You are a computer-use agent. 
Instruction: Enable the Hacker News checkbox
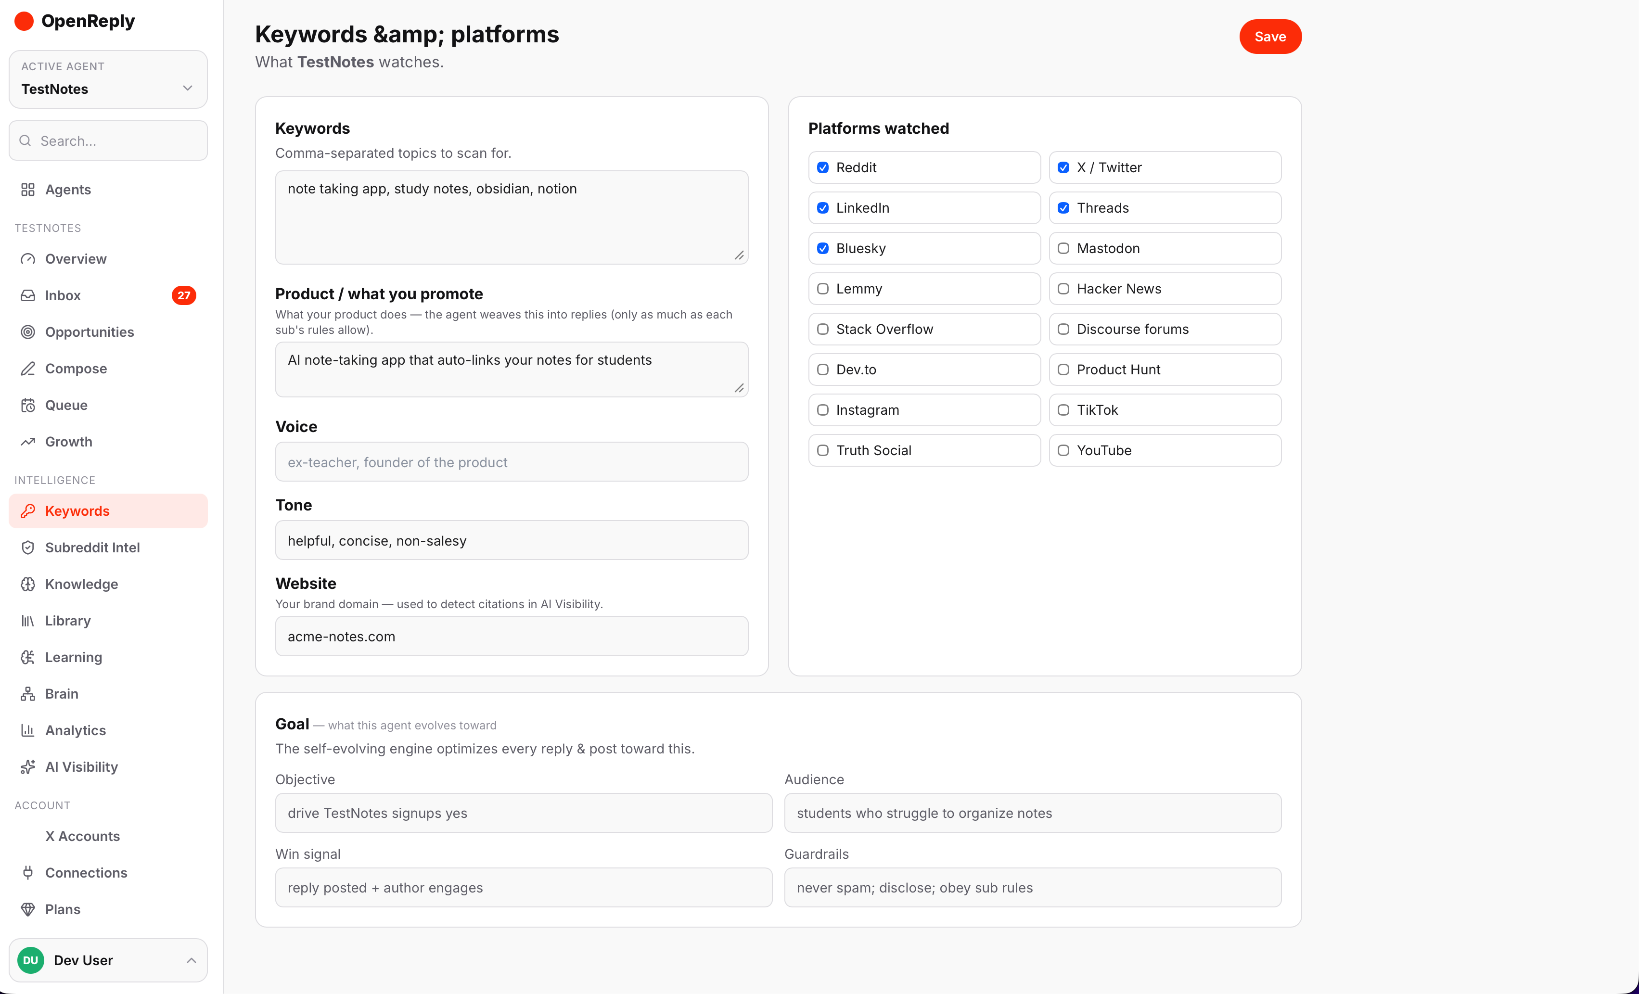pos(1063,289)
